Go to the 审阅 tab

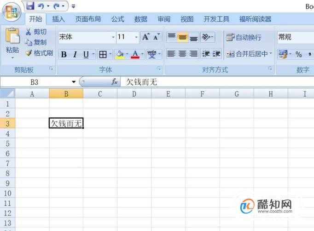[164, 19]
